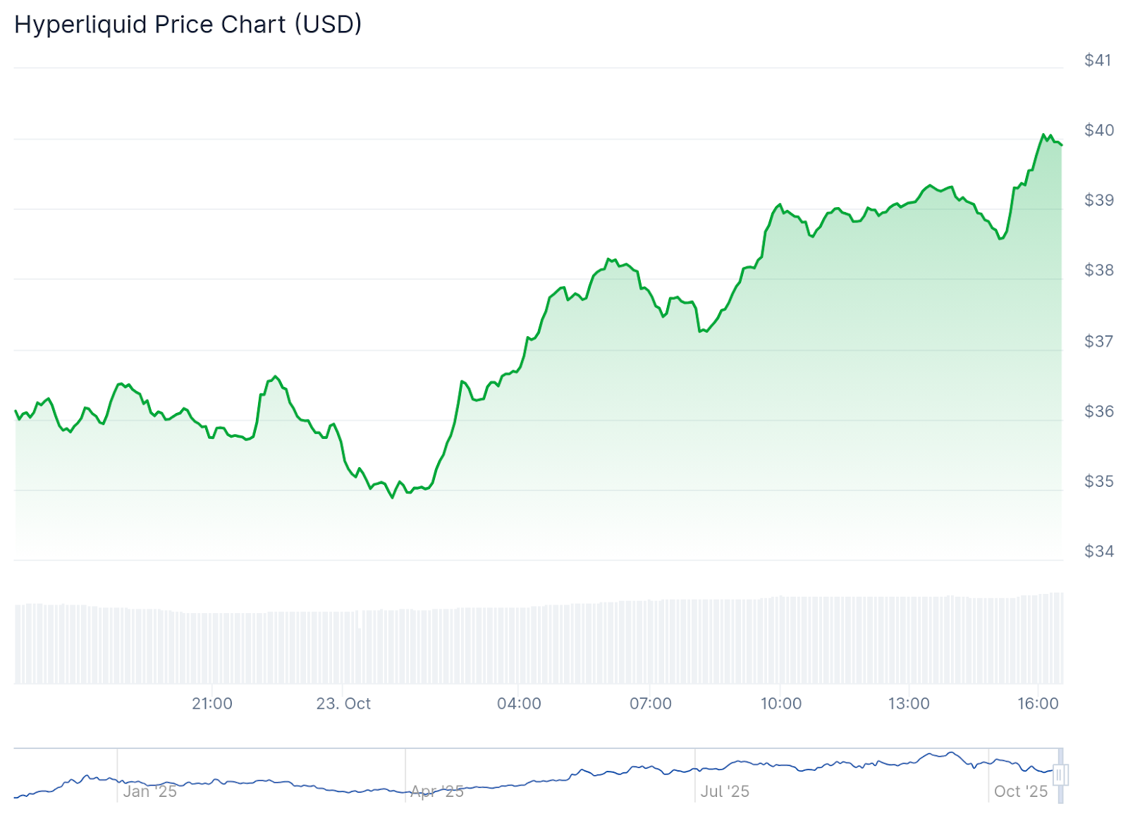Click the 10:00 time axis label

click(x=780, y=703)
